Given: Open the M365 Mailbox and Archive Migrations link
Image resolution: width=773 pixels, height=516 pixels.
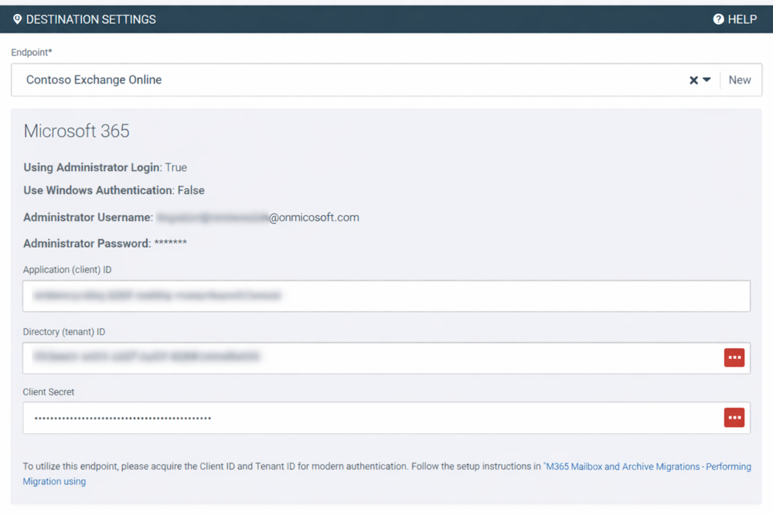Looking at the screenshot, I should [x=648, y=466].
